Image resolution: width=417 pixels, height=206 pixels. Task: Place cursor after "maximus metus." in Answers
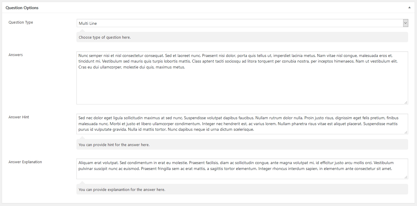(x=185, y=67)
